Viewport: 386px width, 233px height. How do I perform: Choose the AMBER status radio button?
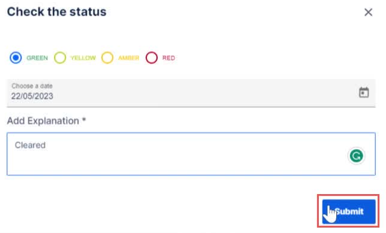click(x=107, y=58)
